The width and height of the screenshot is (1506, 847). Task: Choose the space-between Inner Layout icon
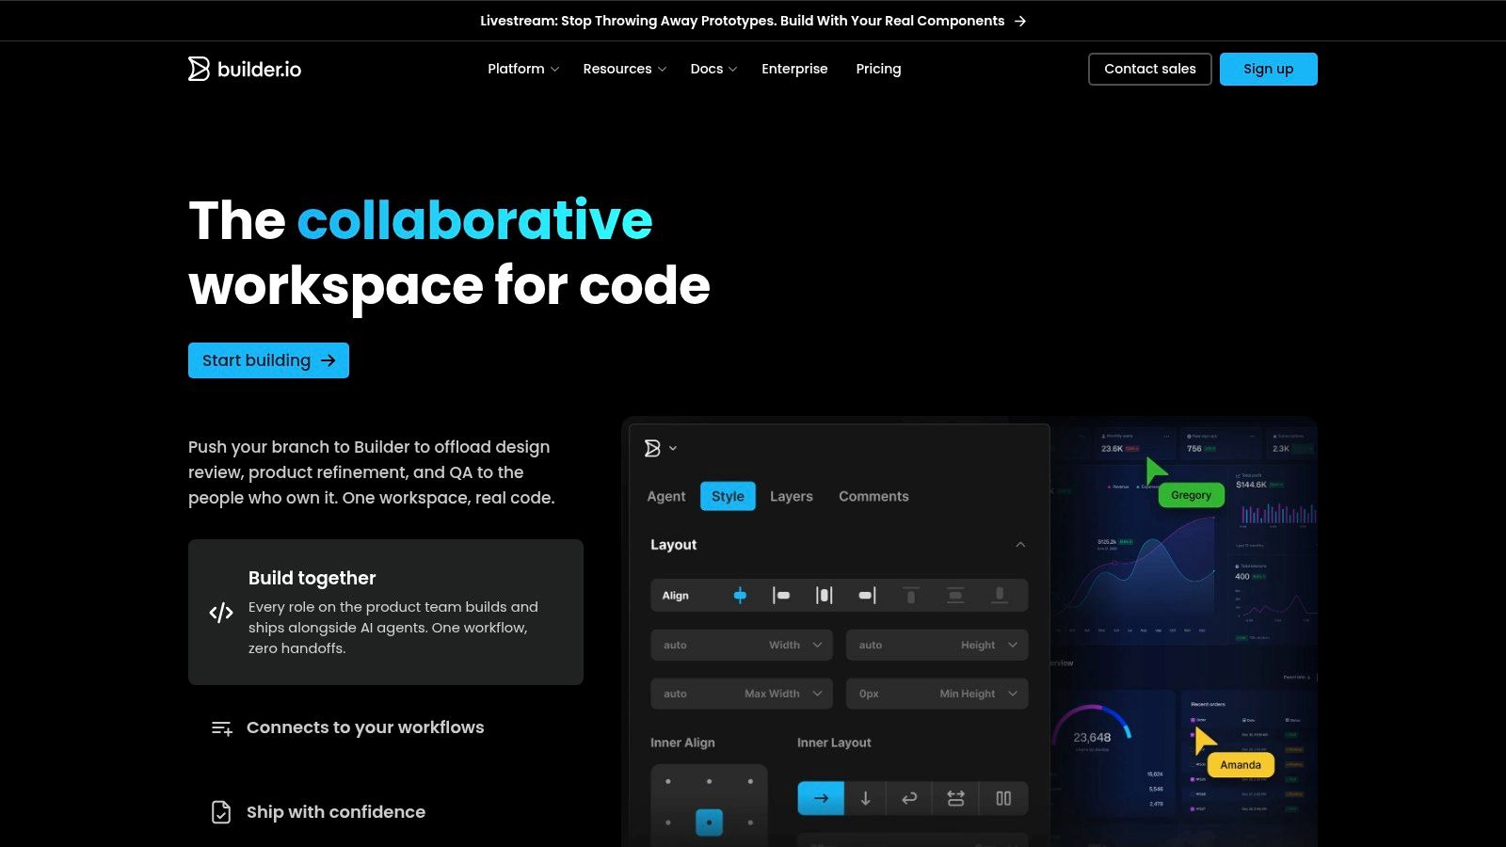tap(955, 798)
